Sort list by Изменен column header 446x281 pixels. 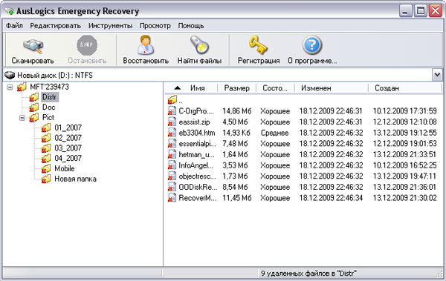[x=332, y=88]
